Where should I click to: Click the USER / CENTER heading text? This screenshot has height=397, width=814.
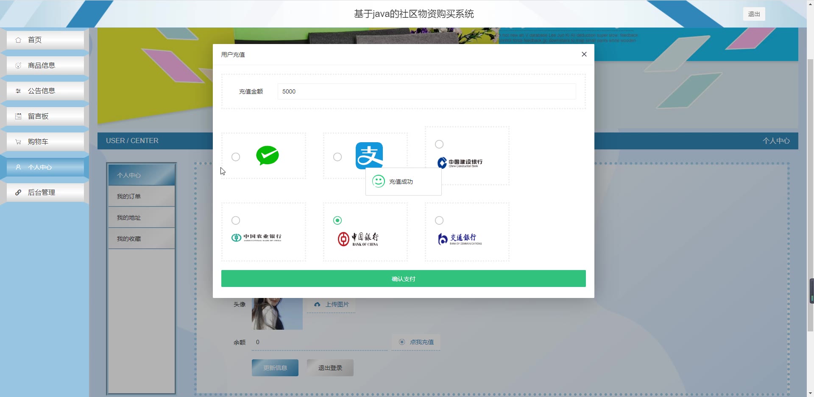point(132,141)
